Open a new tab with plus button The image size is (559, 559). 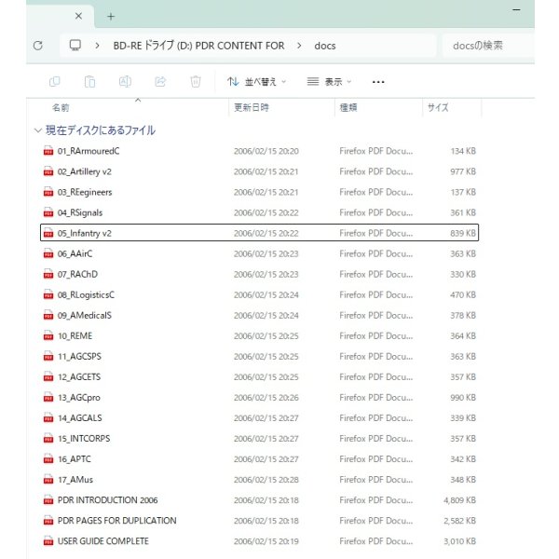111,16
